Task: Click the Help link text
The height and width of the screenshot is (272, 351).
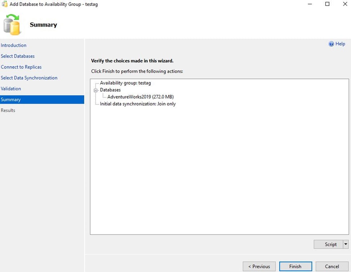Action: [340, 44]
